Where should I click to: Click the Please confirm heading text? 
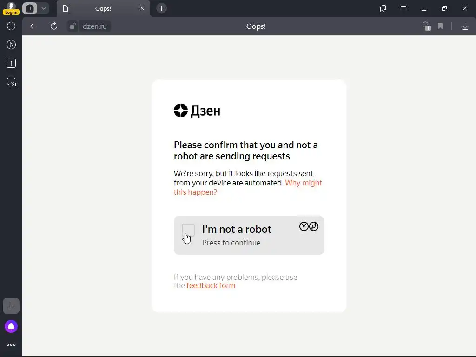[246, 151]
